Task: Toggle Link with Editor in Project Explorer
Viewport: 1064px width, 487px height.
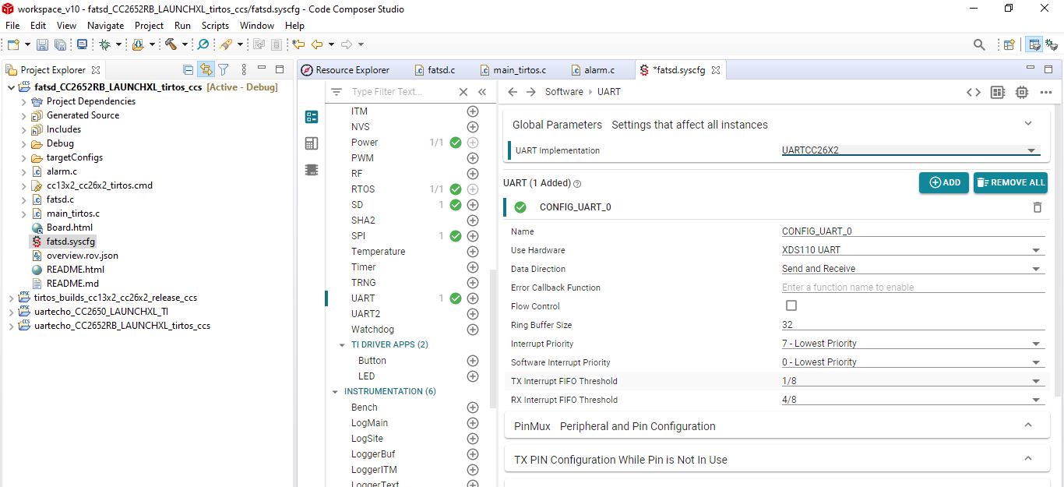Action: [206, 70]
